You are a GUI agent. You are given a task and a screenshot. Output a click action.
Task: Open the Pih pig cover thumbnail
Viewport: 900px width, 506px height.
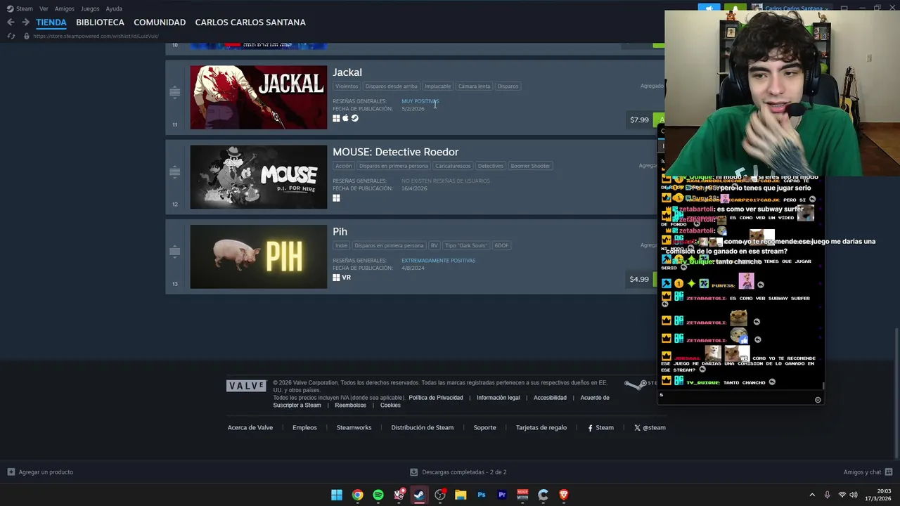tap(258, 257)
